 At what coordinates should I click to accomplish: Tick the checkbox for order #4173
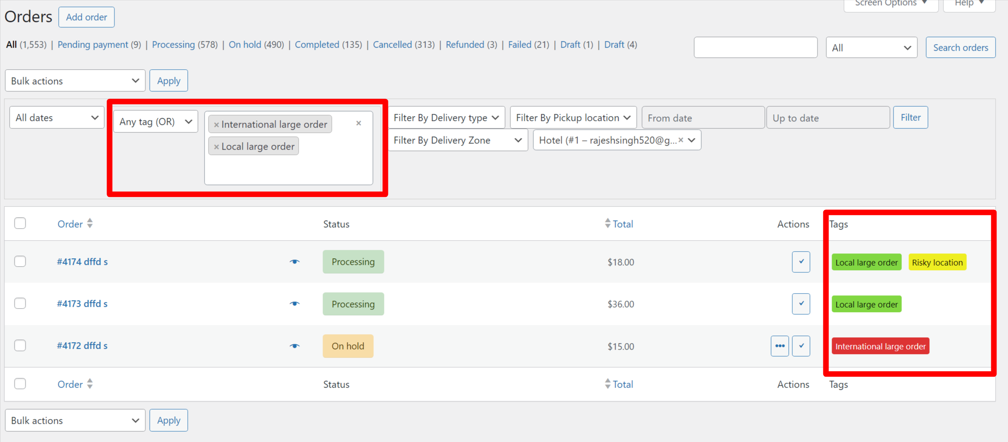(20, 303)
